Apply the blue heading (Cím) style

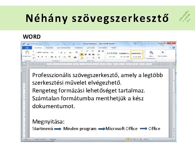coord(112,55)
